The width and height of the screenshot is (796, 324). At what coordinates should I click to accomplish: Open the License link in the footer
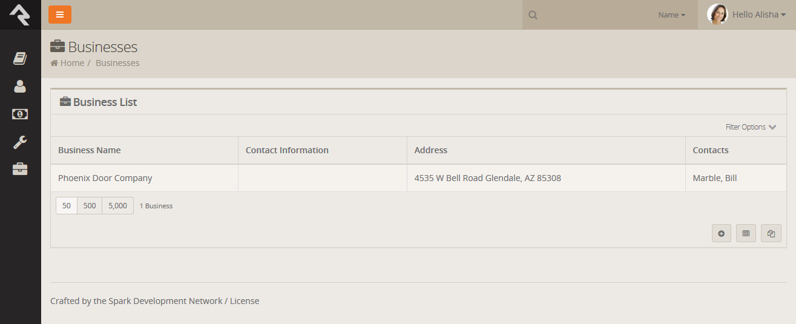coord(245,301)
